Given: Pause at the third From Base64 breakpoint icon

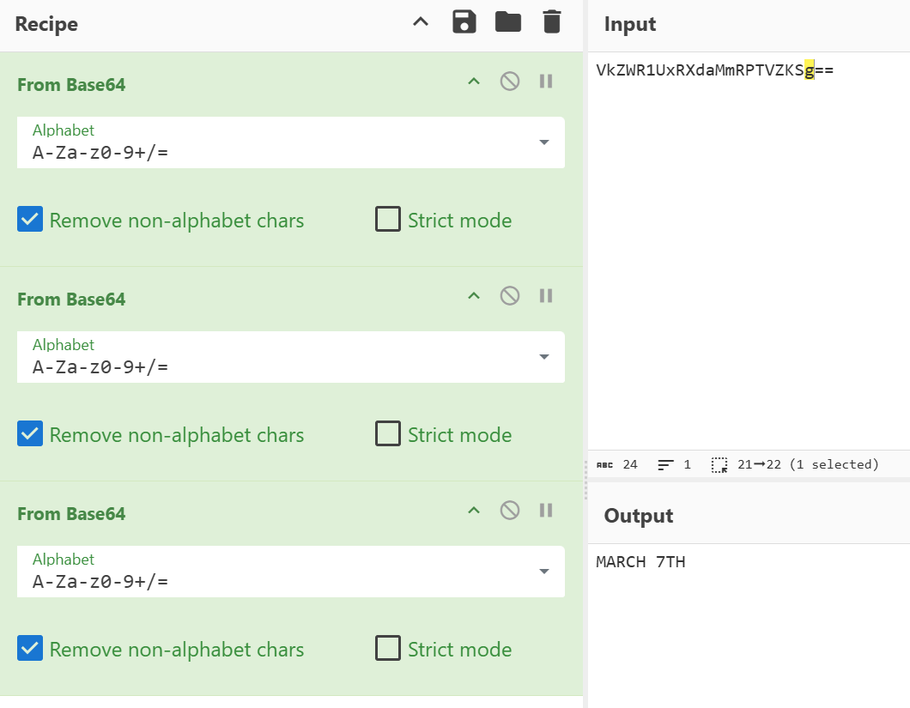Looking at the screenshot, I should point(545,511).
